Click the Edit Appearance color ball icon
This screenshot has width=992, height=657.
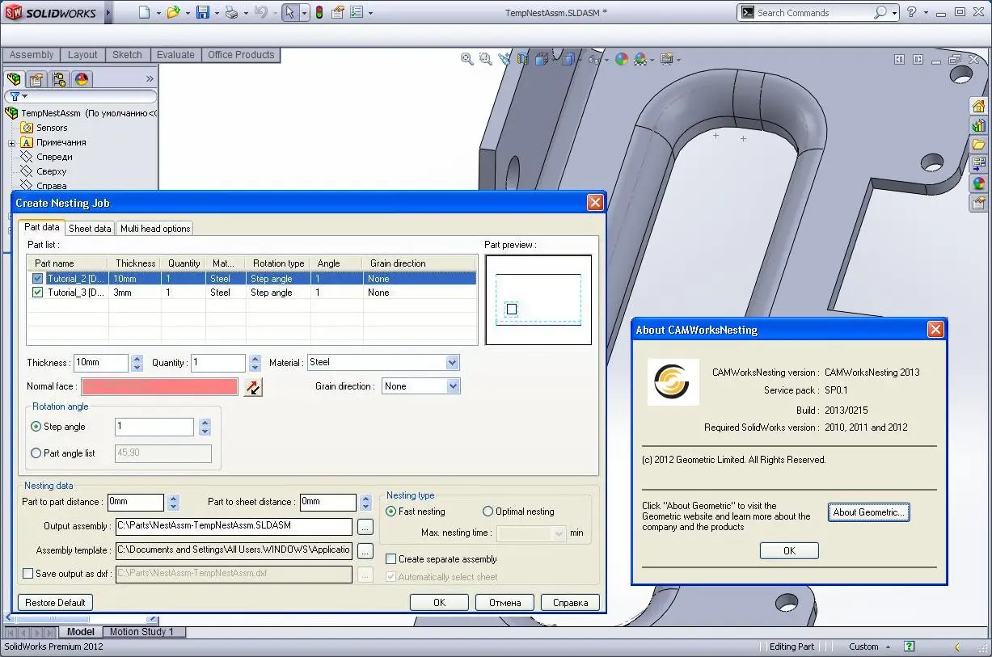pyautogui.click(x=621, y=59)
